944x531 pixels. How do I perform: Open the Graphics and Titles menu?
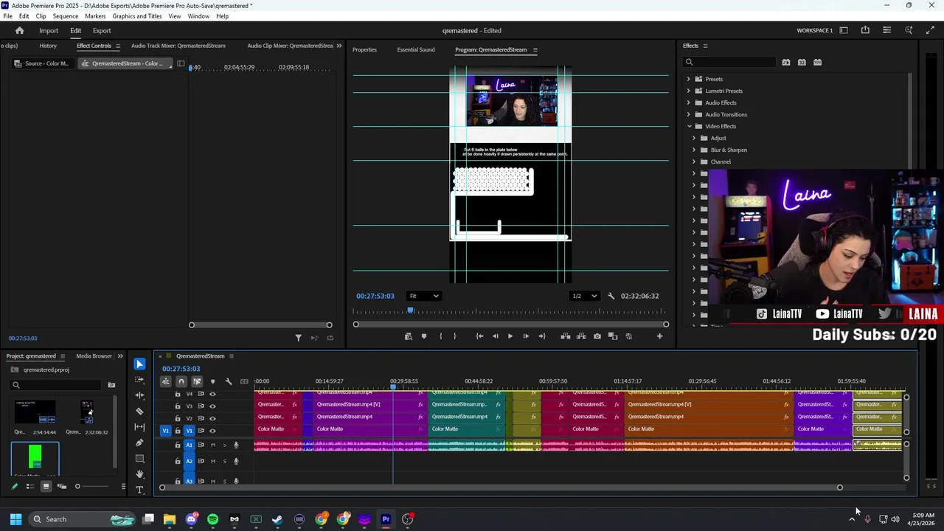coord(137,16)
